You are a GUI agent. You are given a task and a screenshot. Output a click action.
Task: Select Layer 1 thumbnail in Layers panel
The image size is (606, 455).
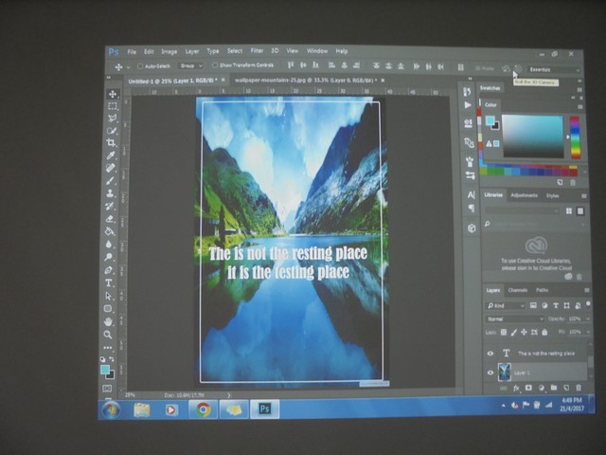(505, 373)
